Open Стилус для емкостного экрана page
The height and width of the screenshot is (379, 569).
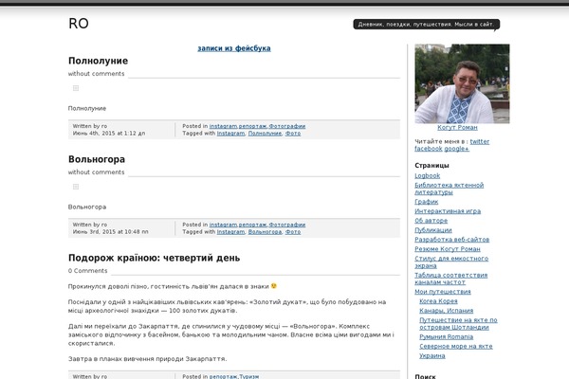pyautogui.click(x=451, y=262)
